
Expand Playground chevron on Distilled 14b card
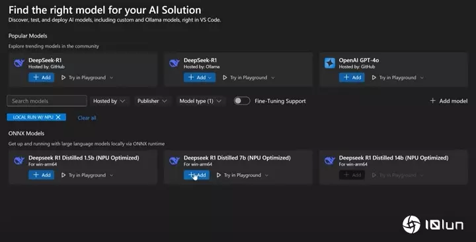(x=422, y=175)
